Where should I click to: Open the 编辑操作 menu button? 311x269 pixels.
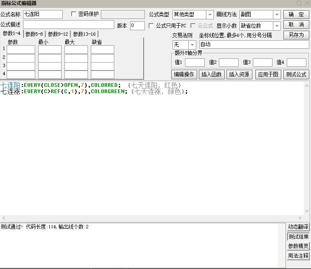(x=184, y=74)
